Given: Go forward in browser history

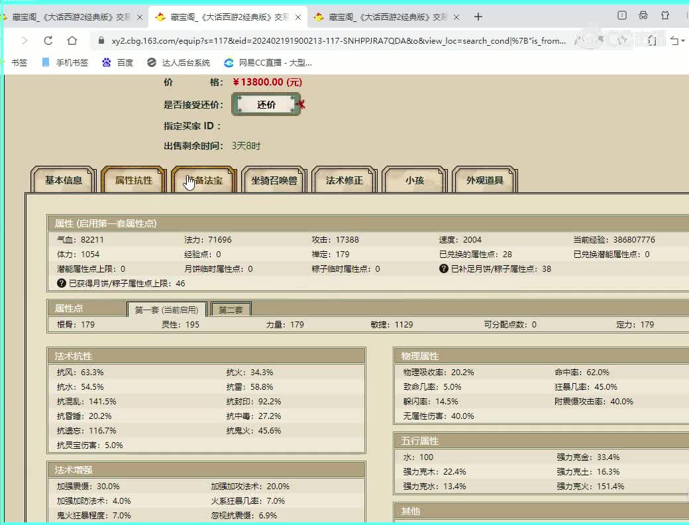Looking at the screenshot, I should pyautogui.click(x=25, y=41).
